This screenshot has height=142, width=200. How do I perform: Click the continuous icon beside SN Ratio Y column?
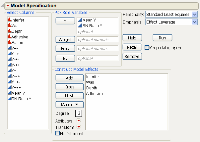9,99
